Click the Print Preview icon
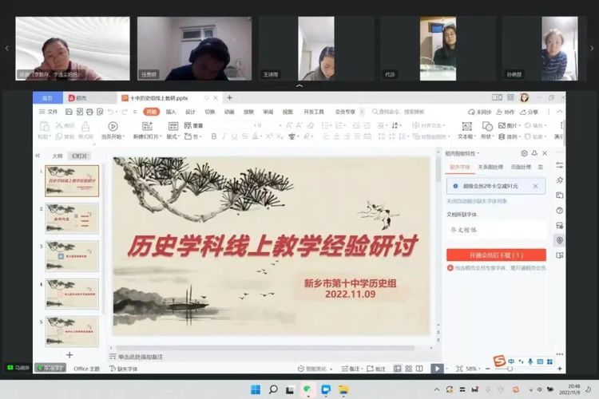The height and width of the screenshot is (399, 599). (100, 112)
